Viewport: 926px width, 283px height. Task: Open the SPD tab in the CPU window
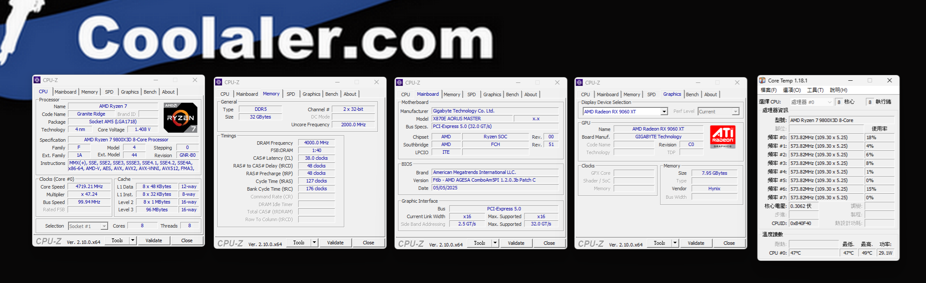tap(109, 92)
